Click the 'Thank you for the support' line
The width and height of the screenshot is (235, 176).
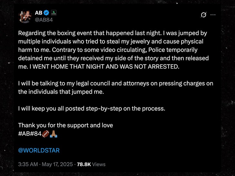(x=65, y=125)
